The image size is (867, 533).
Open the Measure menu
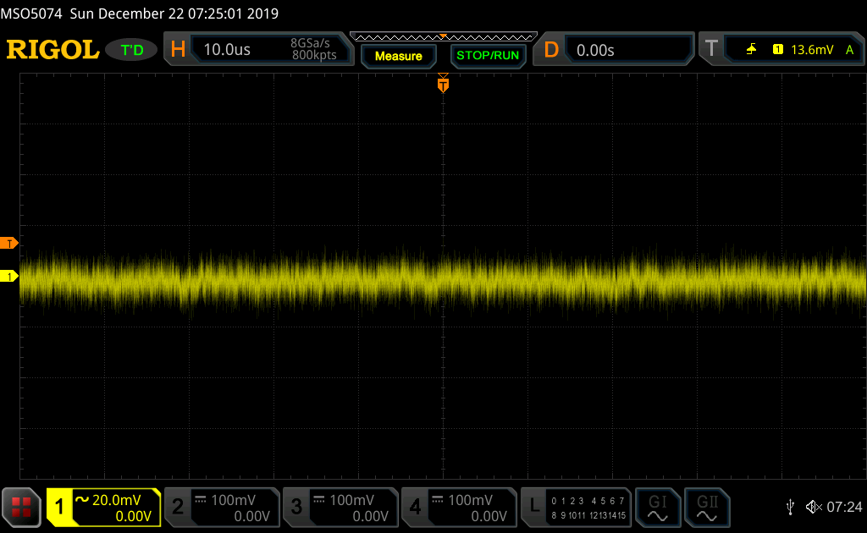pyautogui.click(x=398, y=56)
